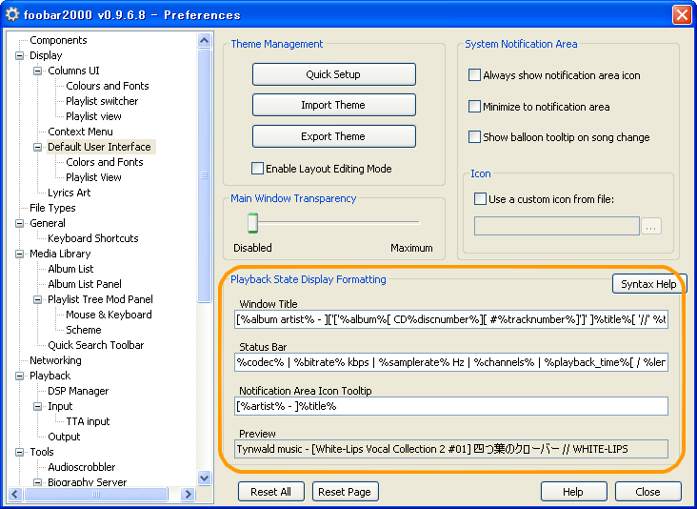Screen dimensions: 697x509
Task: Click the browse '...' button for custom icon file
Action: pos(650,227)
